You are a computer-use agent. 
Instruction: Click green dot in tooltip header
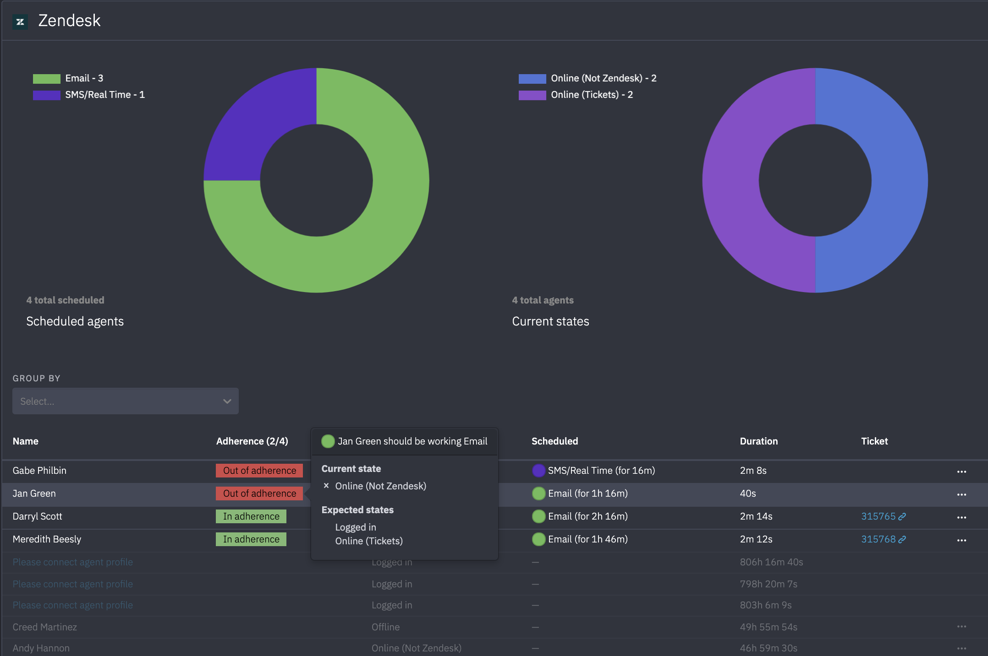(x=328, y=441)
